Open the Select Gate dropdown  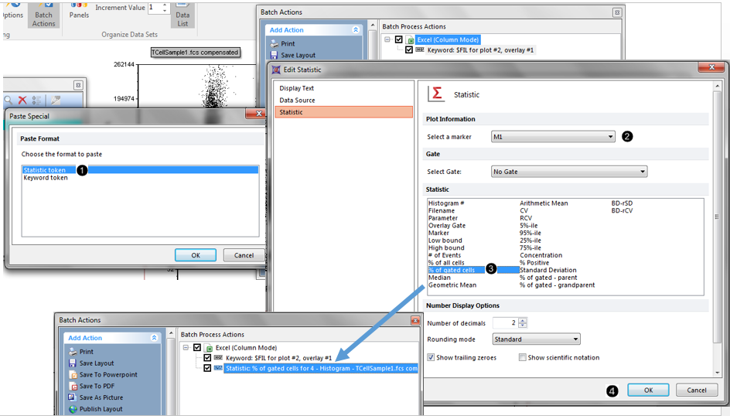click(x=569, y=172)
